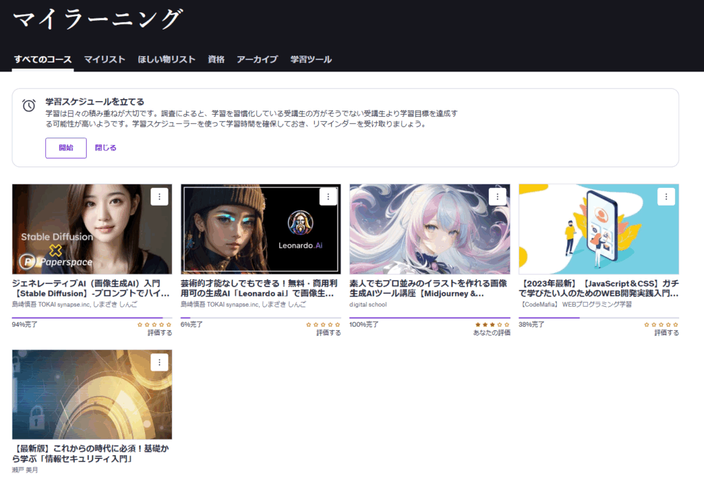Viewport: 704px width, 480px height.
Task: Open options menu on Leonardo.Ai course card
Action: [x=328, y=197]
